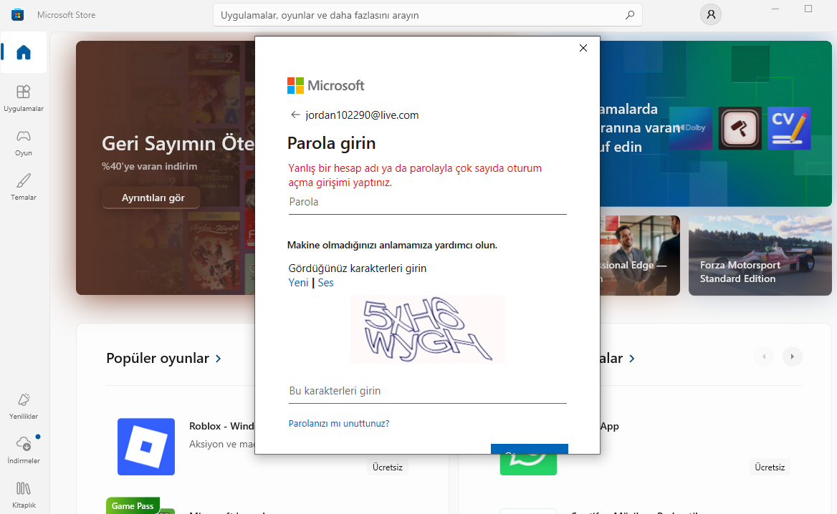
Task: Open Kitaplık library
Action: click(x=24, y=495)
